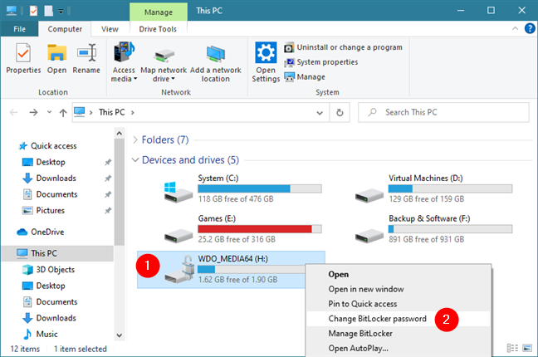Open the Customize Quick Access Toolbar dropdown
Screen dimensions: 538x357
61,12
